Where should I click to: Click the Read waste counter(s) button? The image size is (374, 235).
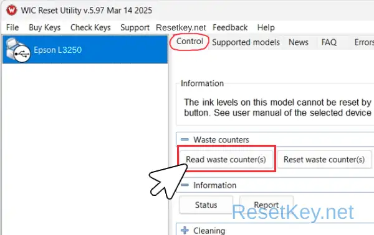point(226,159)
